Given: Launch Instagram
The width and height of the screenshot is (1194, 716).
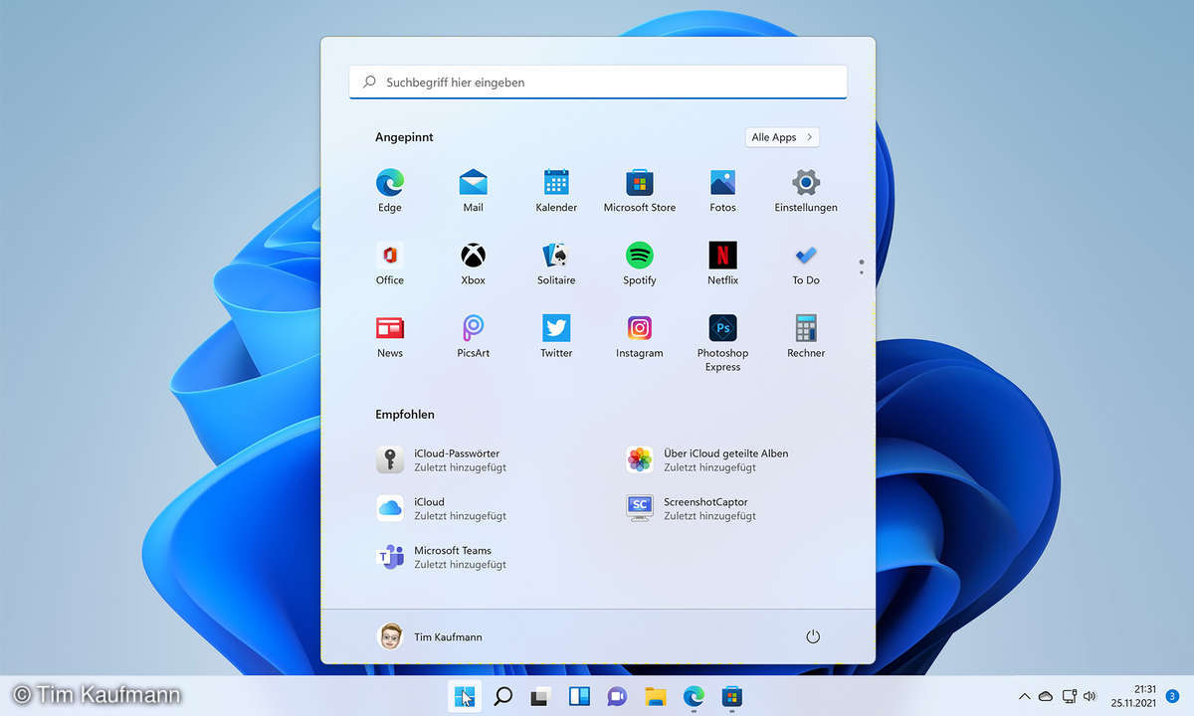Looking at the screenshot, I should 640,336.
